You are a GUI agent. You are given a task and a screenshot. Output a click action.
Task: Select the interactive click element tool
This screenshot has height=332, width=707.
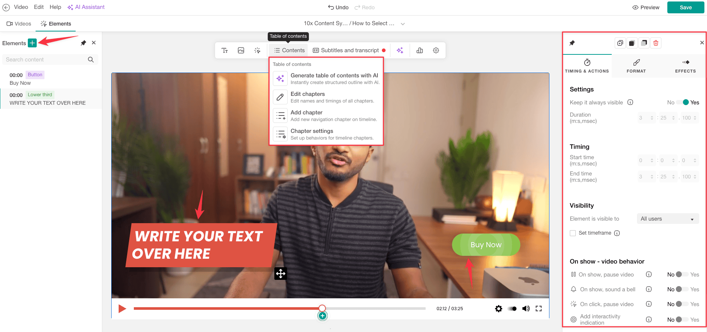click(x=257, y=50)
